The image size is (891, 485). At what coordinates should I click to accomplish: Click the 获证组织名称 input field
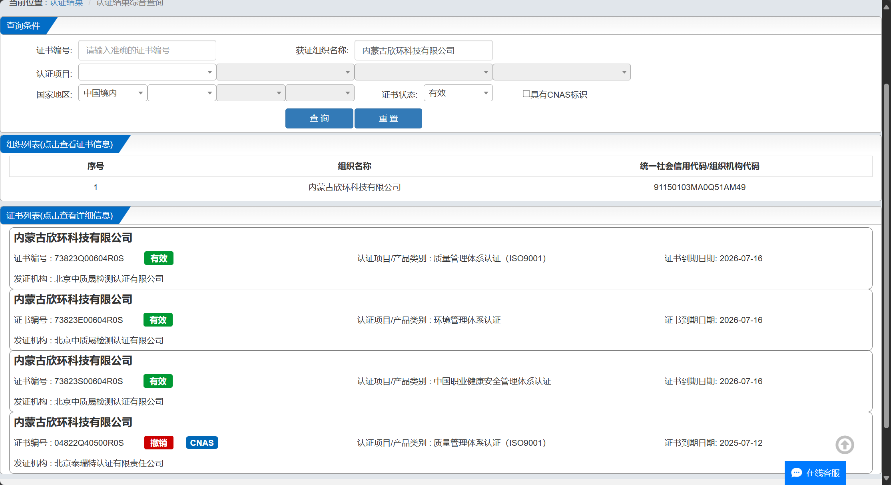[x=424, y=50]
